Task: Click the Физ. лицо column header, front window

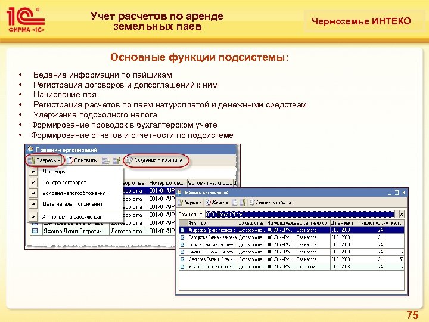Action: point(213,223)
